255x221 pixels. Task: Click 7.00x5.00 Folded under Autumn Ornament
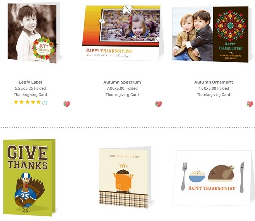[x=214, y=88]
